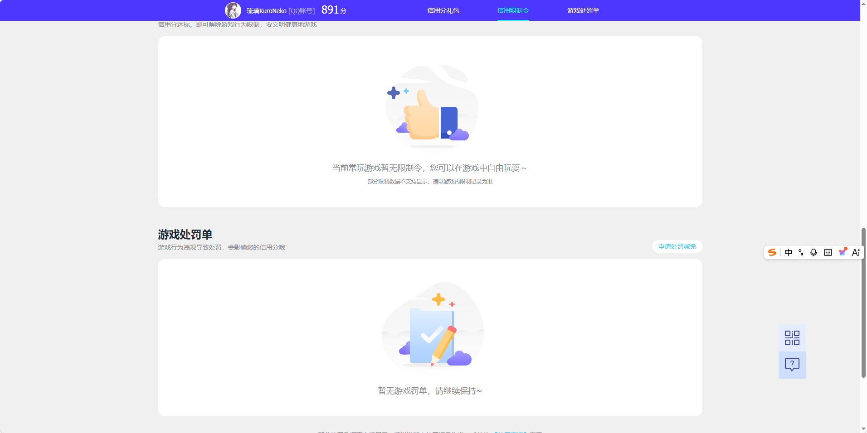The height and width of the screenshot is (433, 867).
Task: Open the help question-mark chat icon
Action: pos(792,365)
